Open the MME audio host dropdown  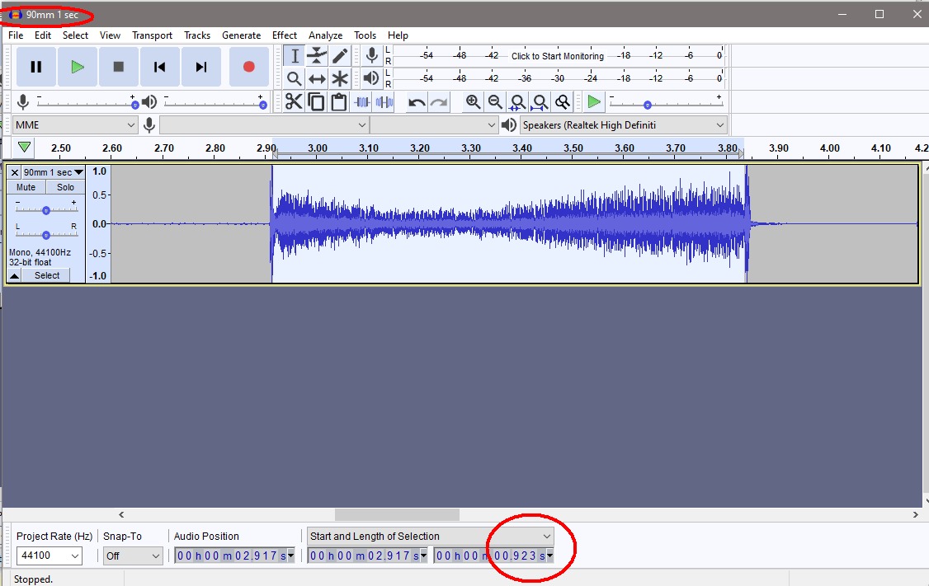pos(75,125)
